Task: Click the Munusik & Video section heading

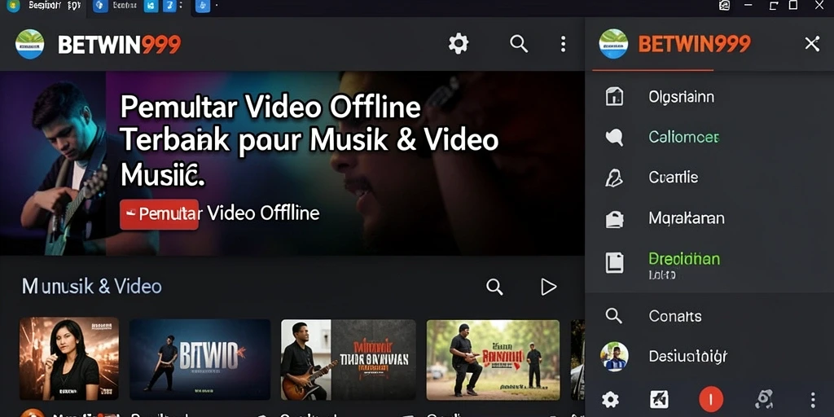Action: coord(91,286)
